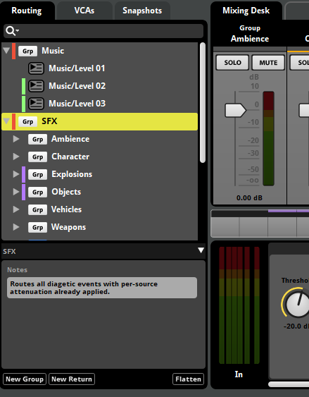Expand the Weapons group
The height and width of the screenshot is (397, 309).
[16, 227]
